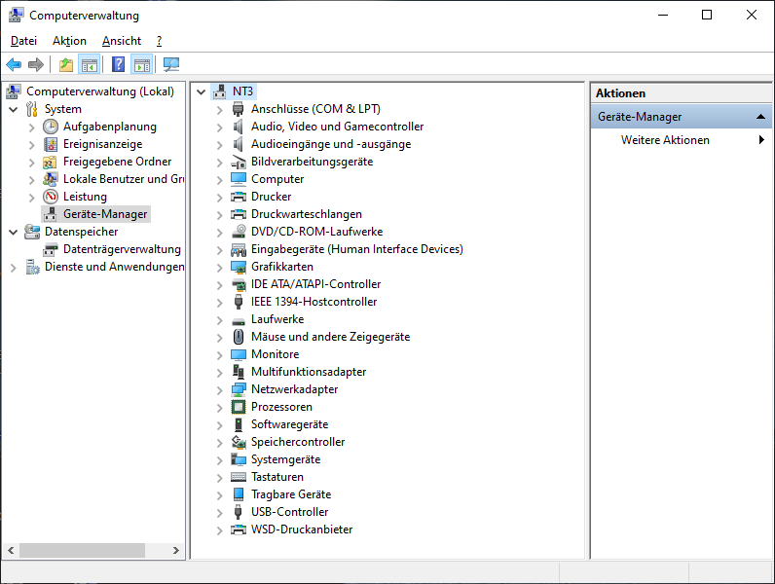Click left scroll arrow of tree pane scrollbar
The width and height of the screenshot is (775, 584).
pos(11,550)
